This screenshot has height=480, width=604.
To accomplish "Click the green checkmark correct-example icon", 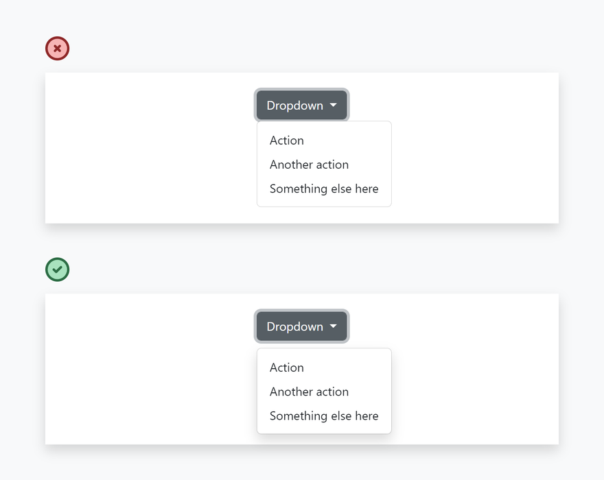I will click(58, 269).
